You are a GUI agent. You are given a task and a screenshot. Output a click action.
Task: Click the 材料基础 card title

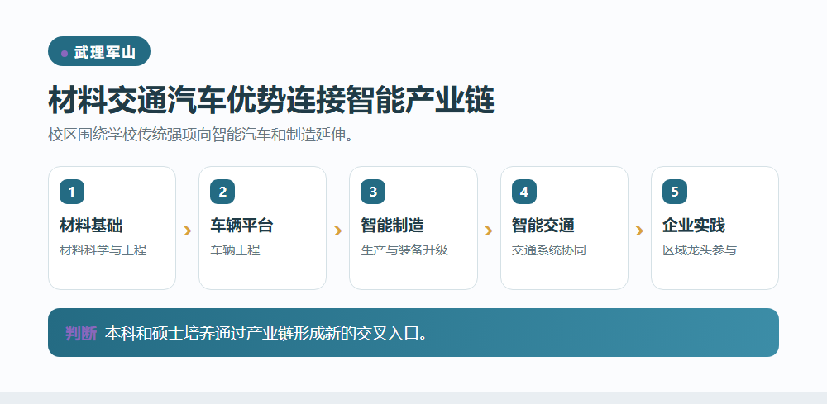[91, 226]
